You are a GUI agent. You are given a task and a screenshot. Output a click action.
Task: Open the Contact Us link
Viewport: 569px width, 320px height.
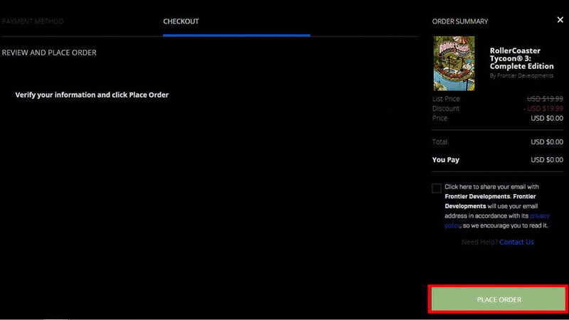coord(516,242)
